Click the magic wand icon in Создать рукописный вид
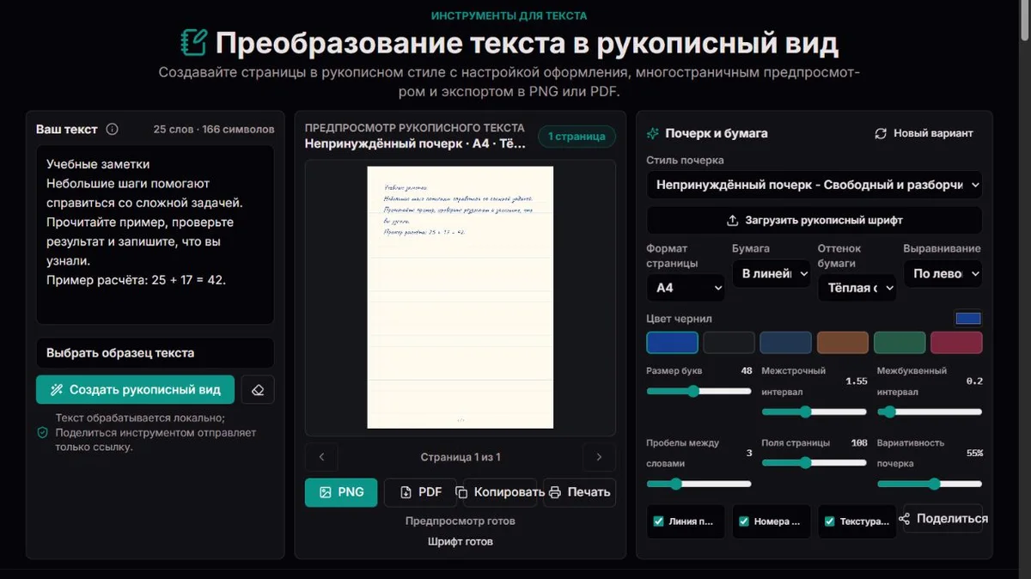 [x=57, y=390]
